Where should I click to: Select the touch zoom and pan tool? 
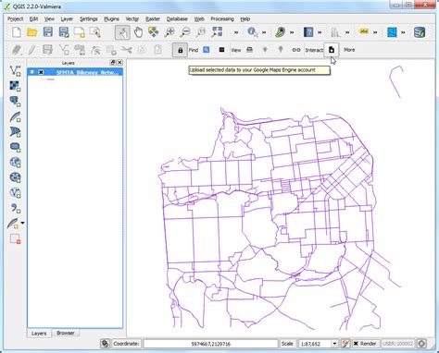[x=122, y=32]
